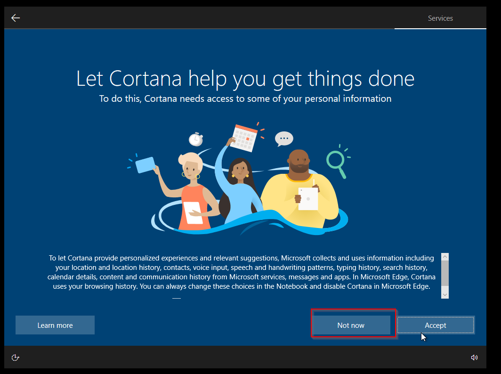Go back using the left arrow
The image size is (501, 374).
point(16,18)
